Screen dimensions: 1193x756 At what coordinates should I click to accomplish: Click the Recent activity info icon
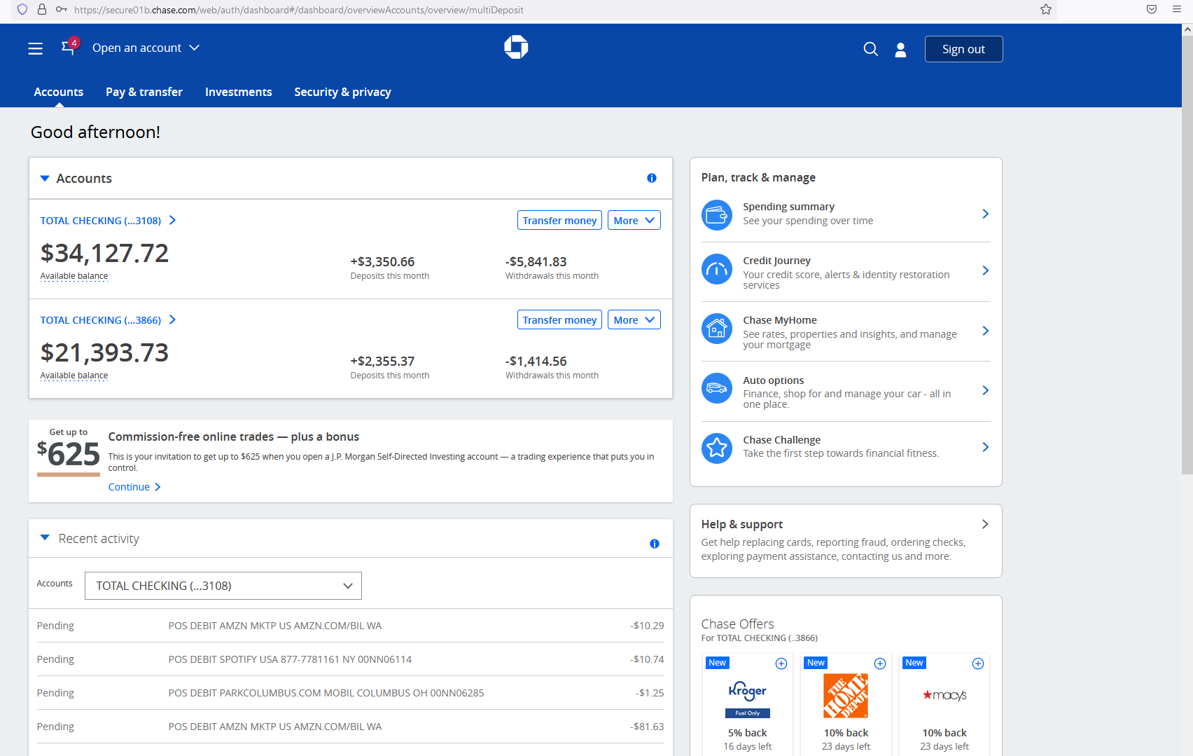655,544
